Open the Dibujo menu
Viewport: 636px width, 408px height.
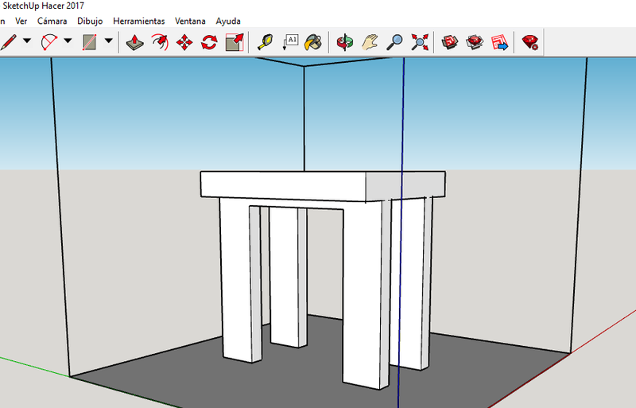coord(90,21)
